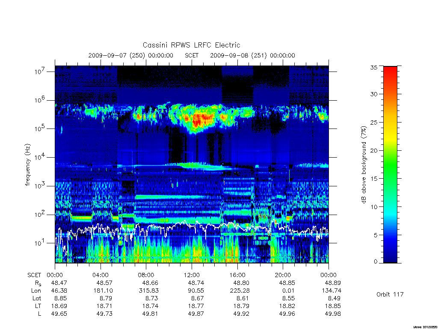Click the color bar tick label 35
Image resolution: width=438 pixels, height=329 pixels.
374,67
